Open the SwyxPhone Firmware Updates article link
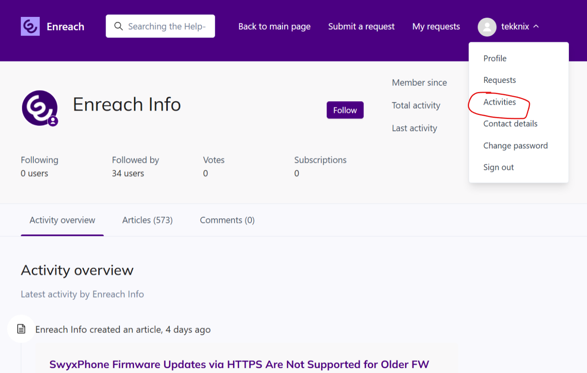Image resolution: width=587 pixels, height=373 pixels. pos(239,364)
